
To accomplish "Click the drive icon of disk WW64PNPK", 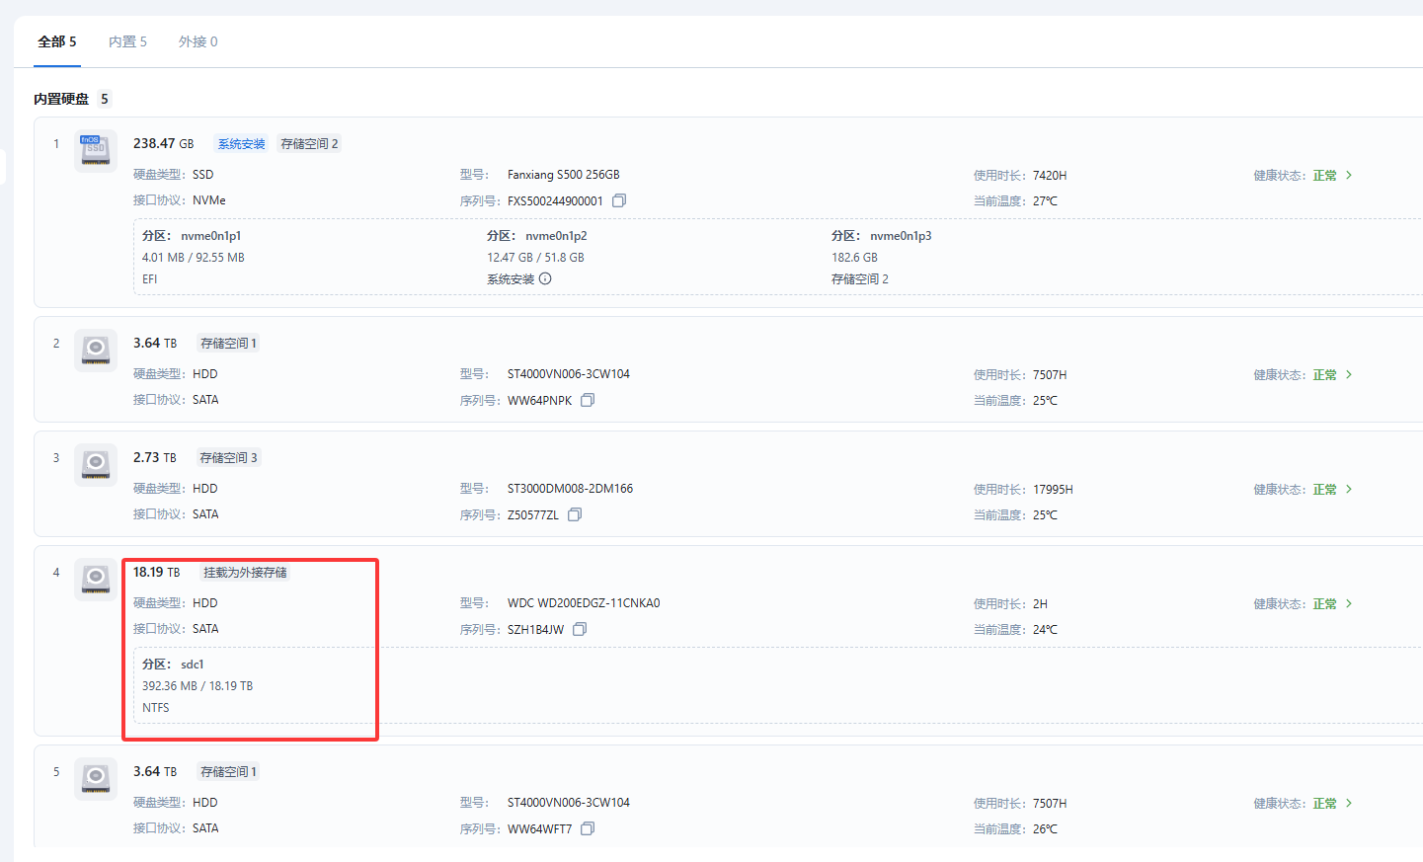I will point(96,350).
